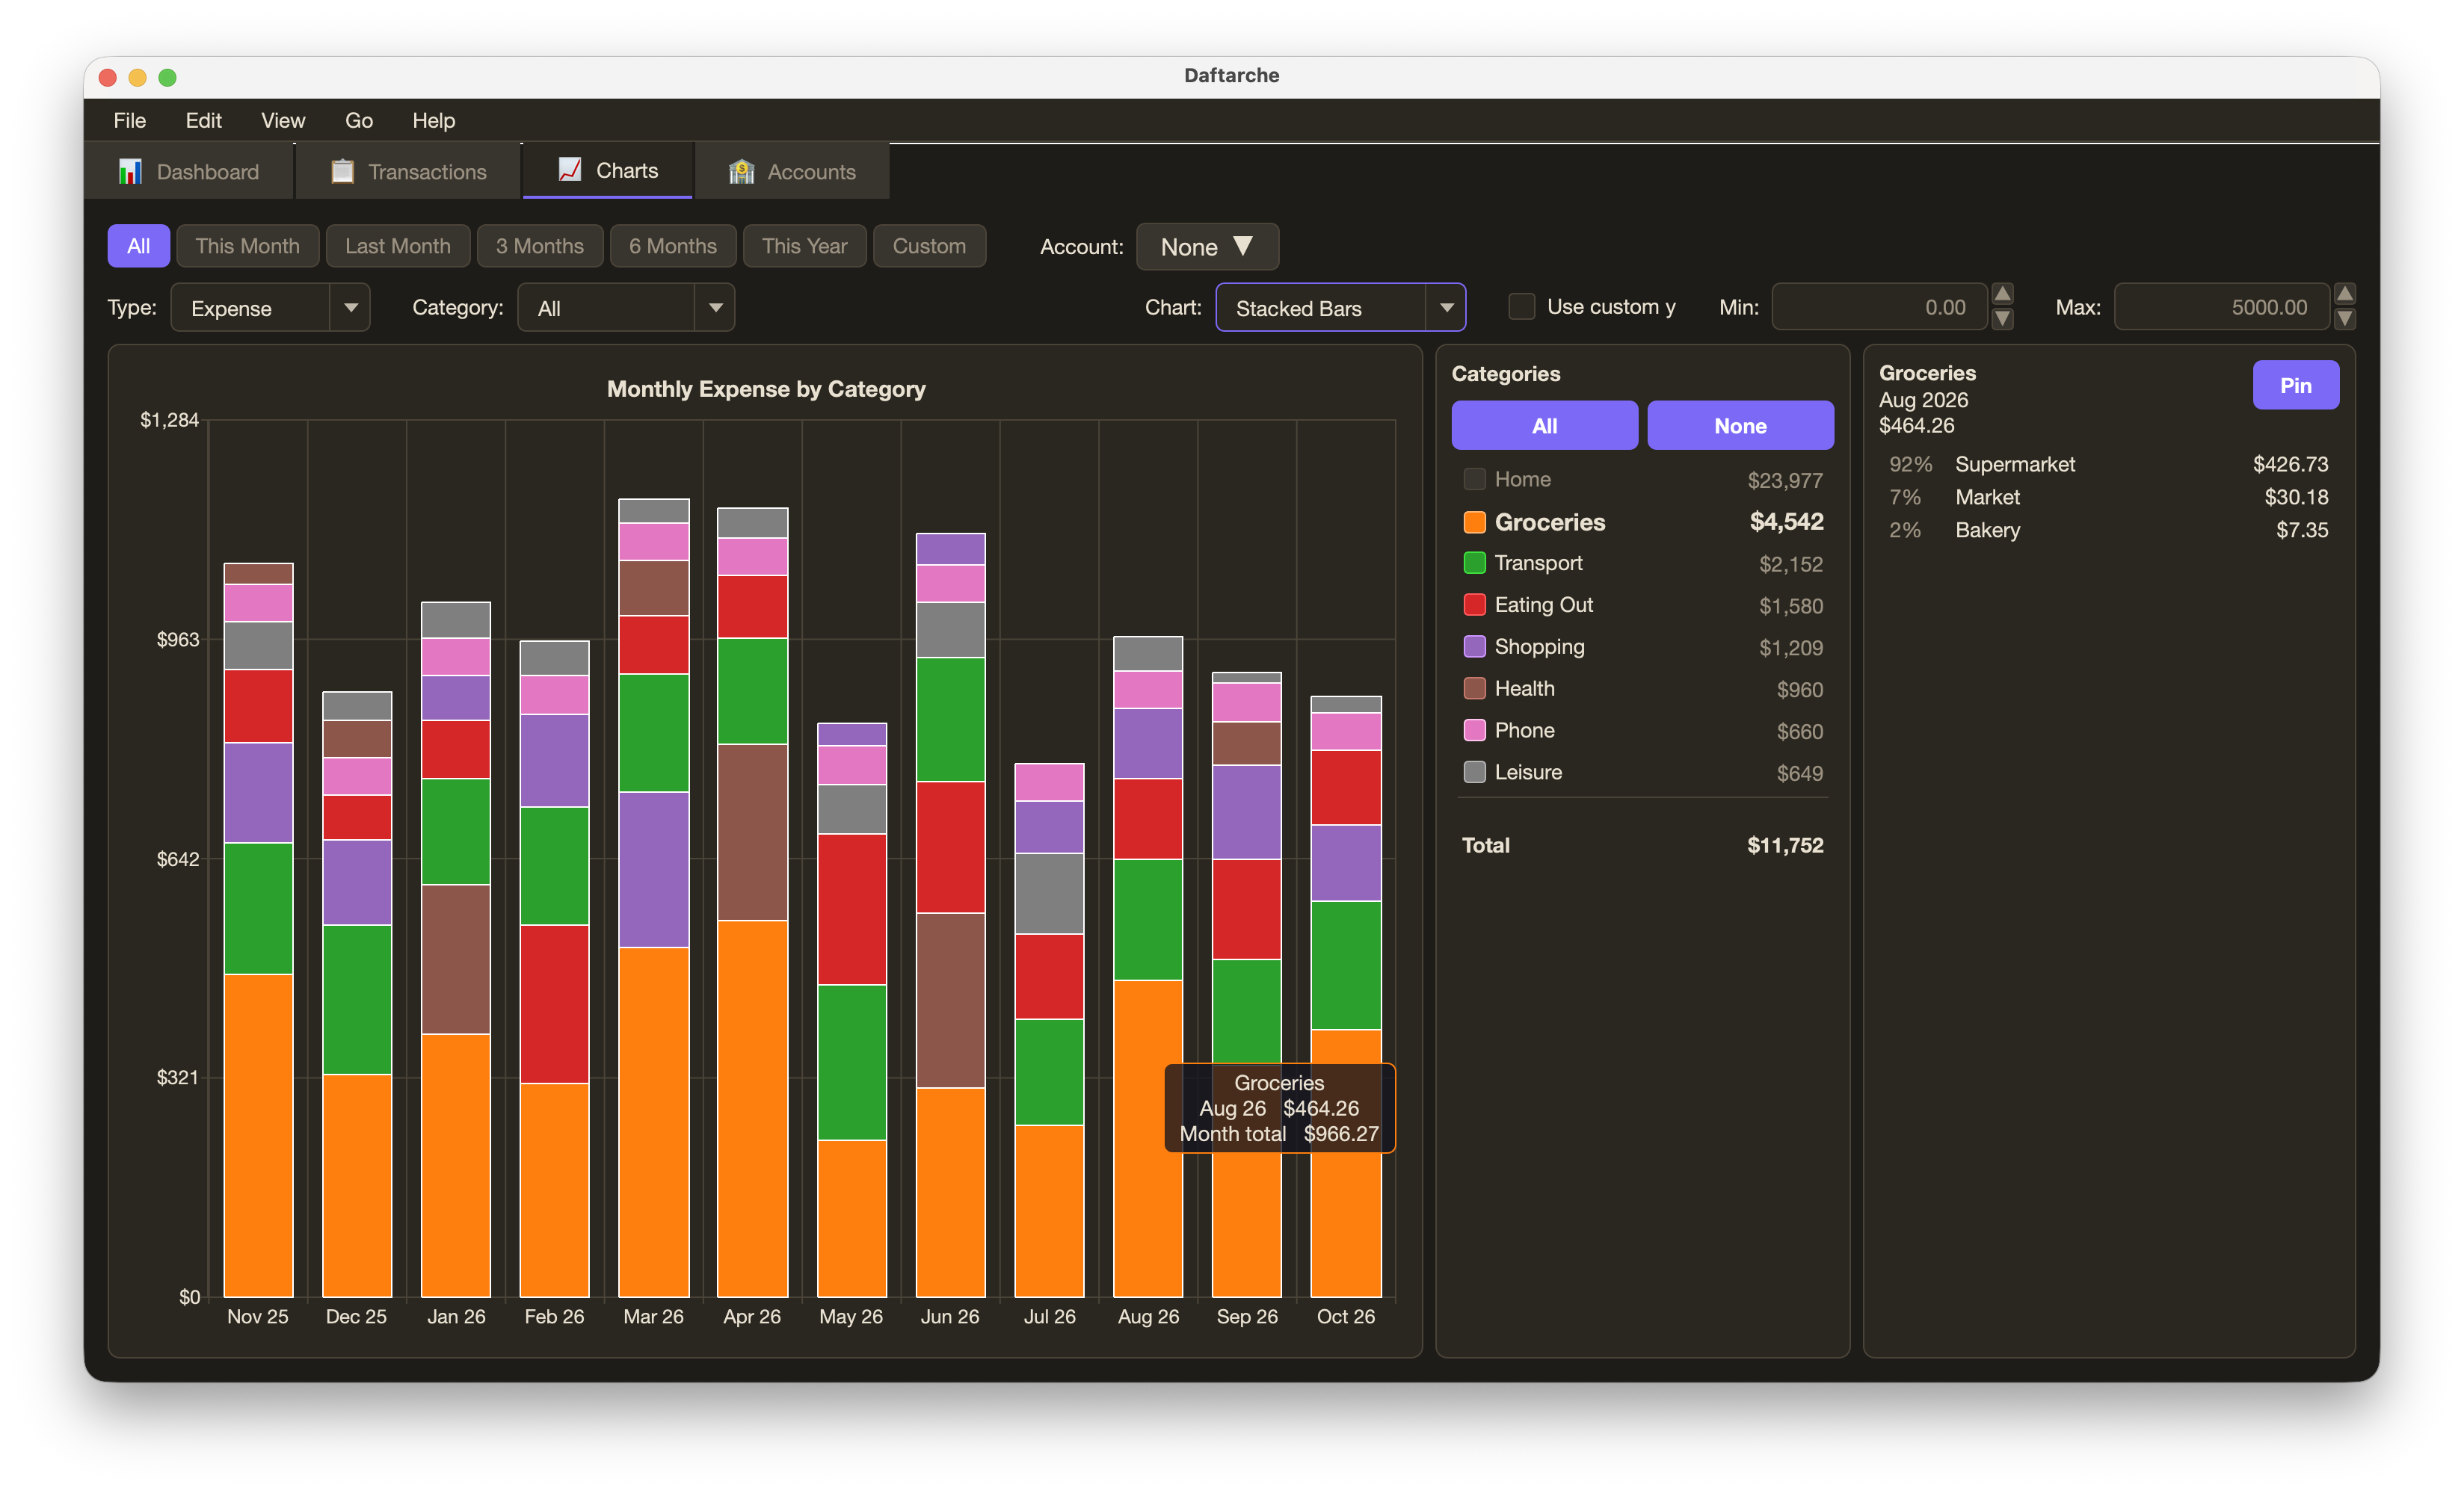
Task: Toggle the brown Health category swatch
Action: click(1474, 690)
